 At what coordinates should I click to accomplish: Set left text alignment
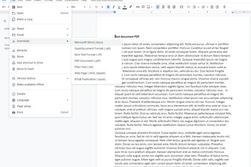click(158, 7)
